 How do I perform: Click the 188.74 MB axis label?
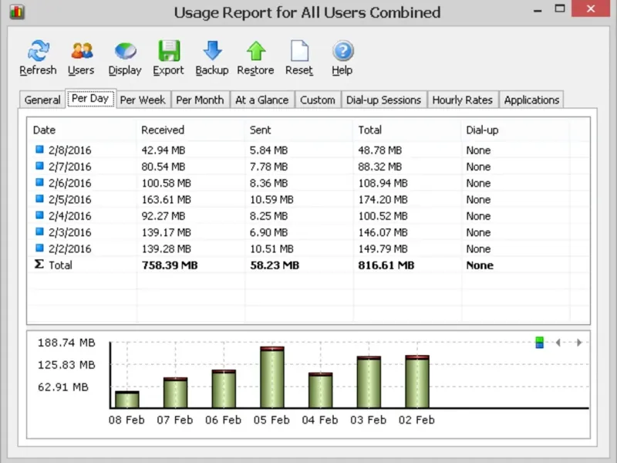tap(66, 343)
